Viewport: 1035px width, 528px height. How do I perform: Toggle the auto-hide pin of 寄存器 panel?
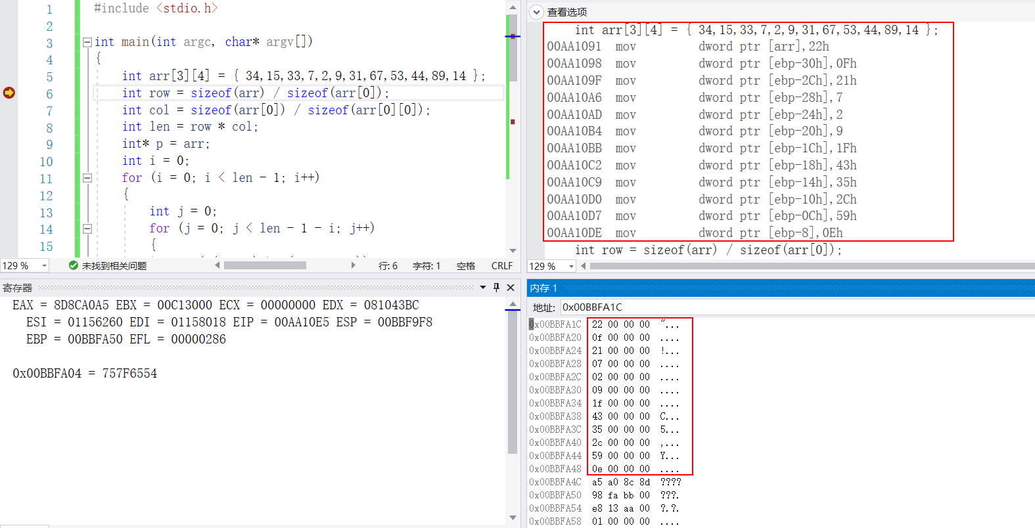click(497, 287)
